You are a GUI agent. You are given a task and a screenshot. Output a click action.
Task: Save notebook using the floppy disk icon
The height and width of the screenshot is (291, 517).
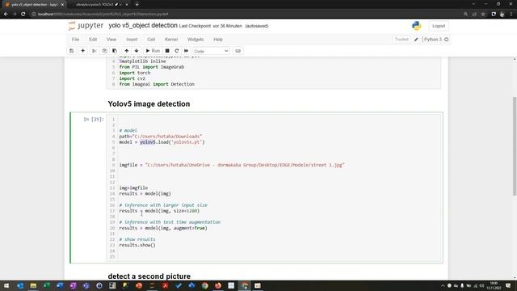pos(72,51)
